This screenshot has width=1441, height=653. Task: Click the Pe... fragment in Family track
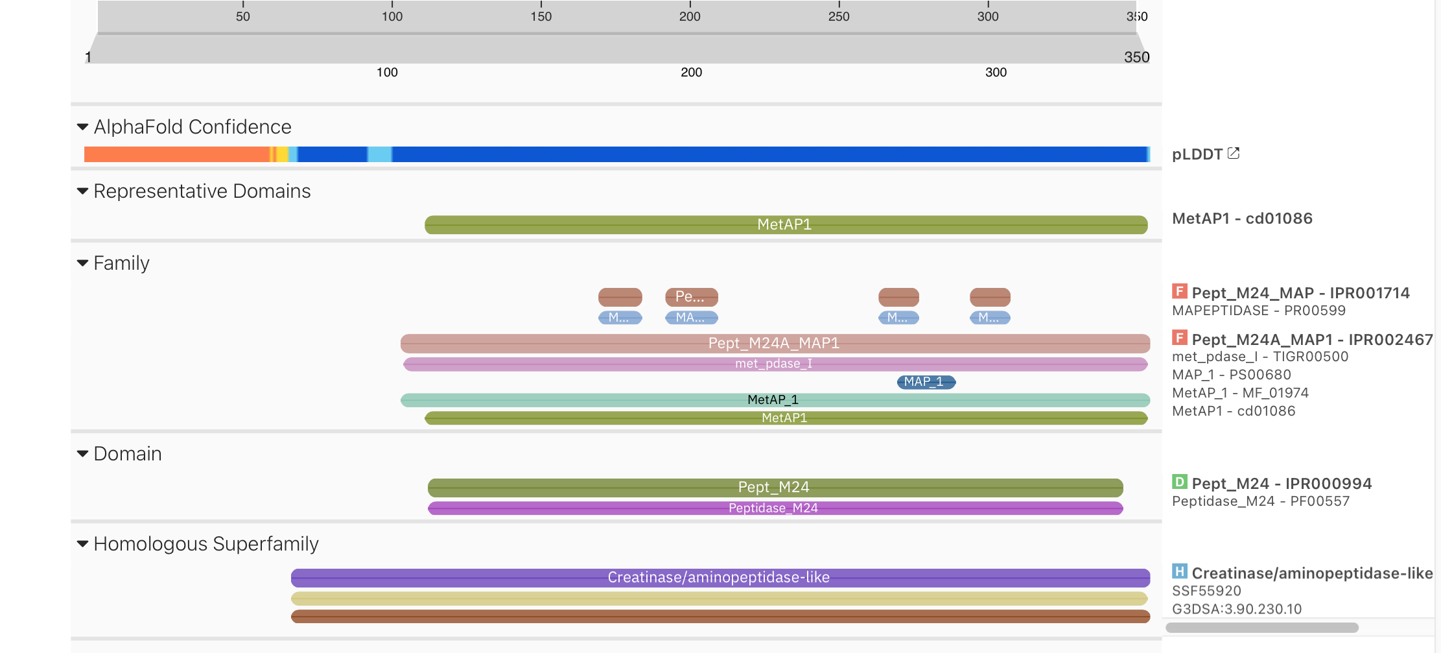tap(691, 297)
